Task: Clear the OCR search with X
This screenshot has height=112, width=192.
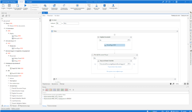Action: click(x=40, y=18)
